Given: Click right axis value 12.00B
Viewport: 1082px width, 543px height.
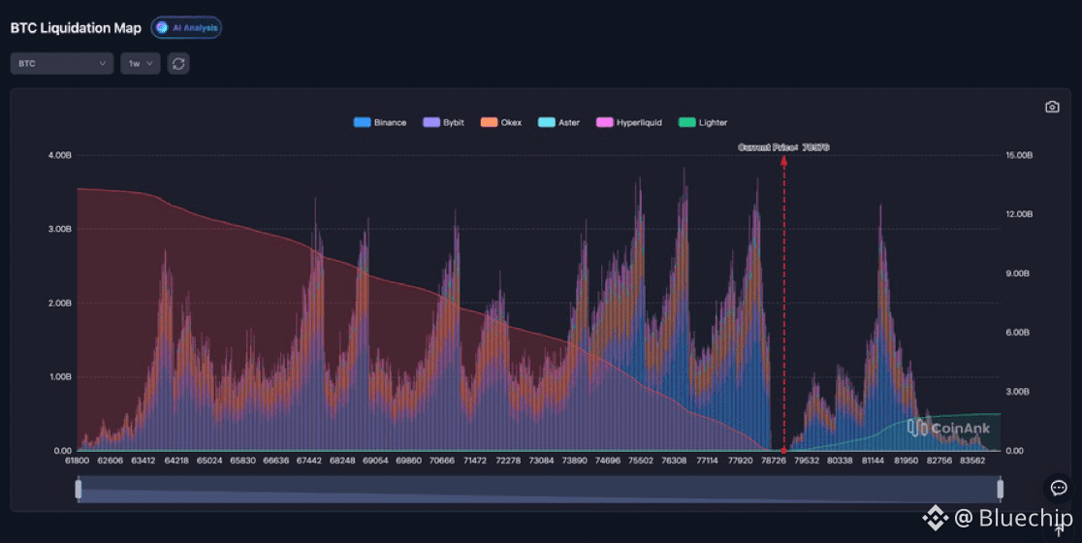Looking at the screenshot, I should 1019,214.
